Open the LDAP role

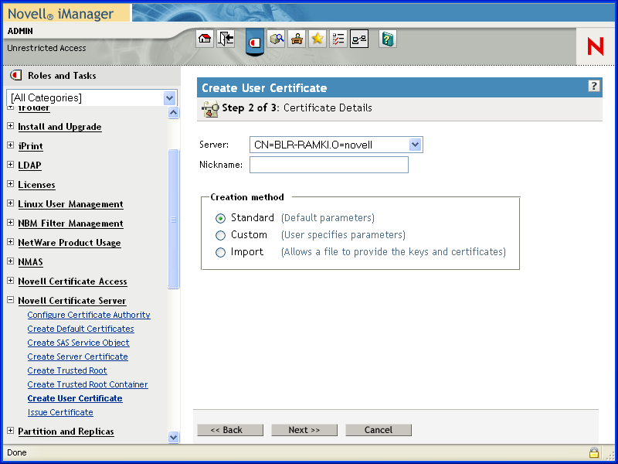click(x=29, y=165)
